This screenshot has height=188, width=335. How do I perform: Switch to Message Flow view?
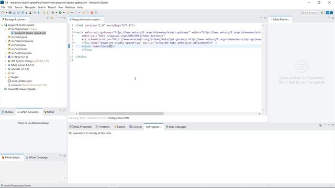[77, 118]
